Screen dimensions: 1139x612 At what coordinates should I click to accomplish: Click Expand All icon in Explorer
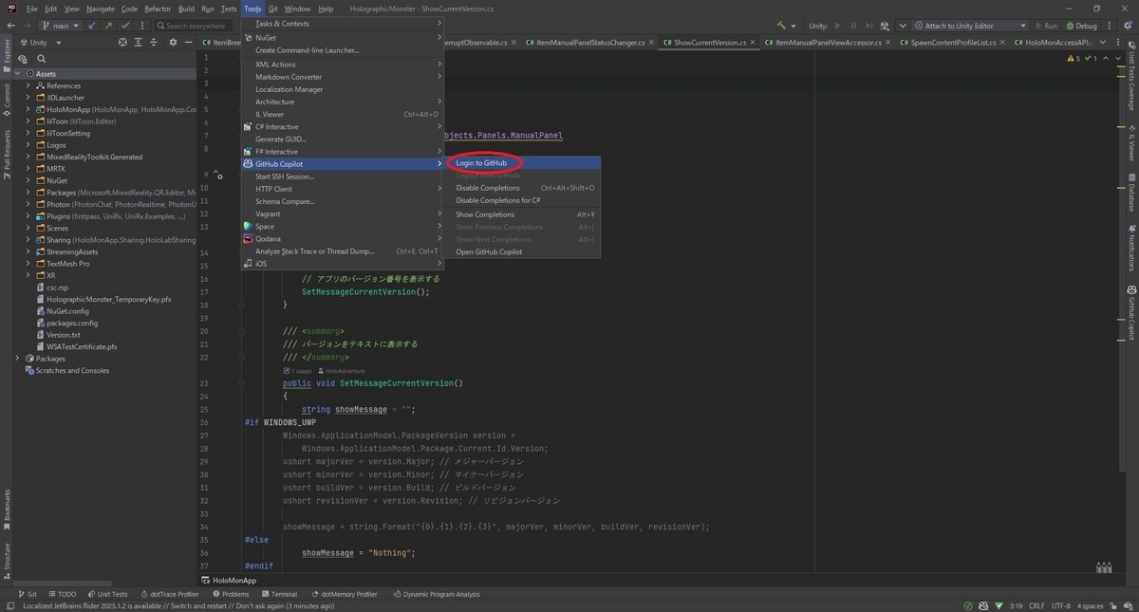pyautogui.click(x=139, y=42)
